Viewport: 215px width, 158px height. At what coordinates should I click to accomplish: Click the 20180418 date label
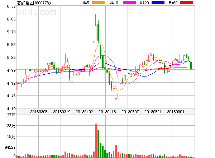(x=107, y=112)
